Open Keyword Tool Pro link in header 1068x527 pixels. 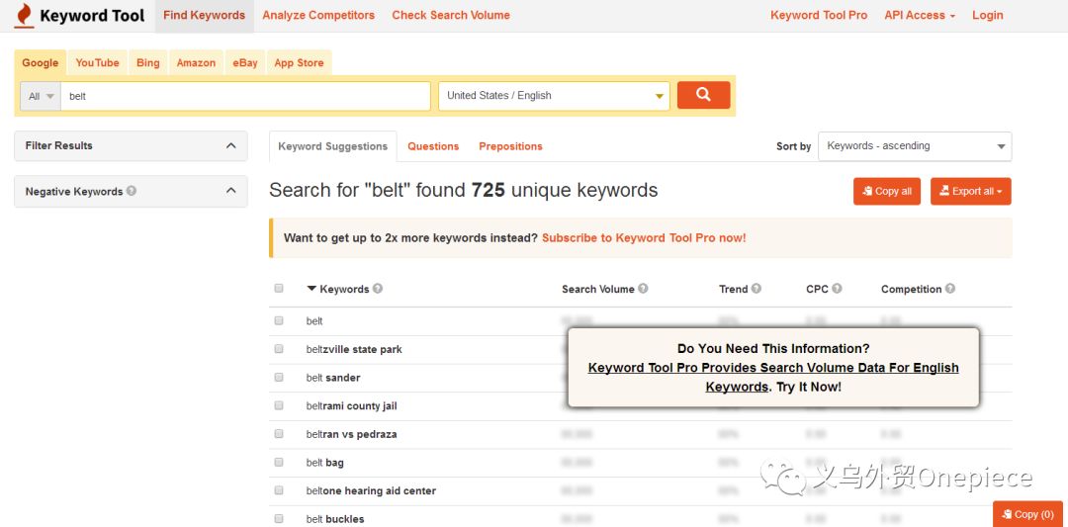tap(819, 15)
